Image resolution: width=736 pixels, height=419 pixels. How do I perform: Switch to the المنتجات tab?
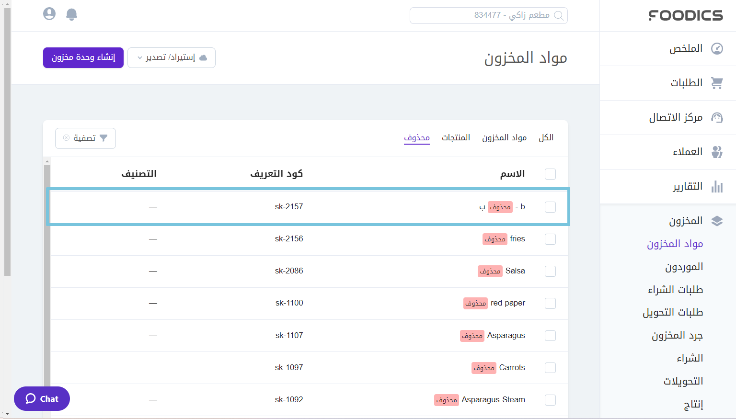456,138
